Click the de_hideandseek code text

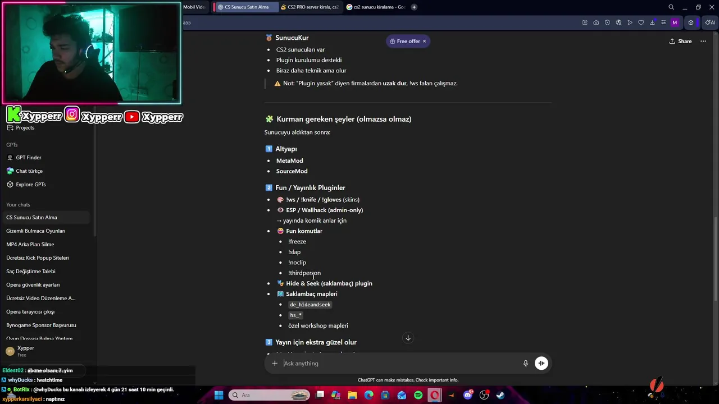310,305
